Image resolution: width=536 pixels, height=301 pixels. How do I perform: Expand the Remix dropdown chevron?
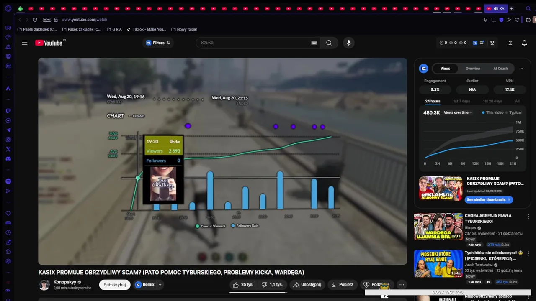[x=160, y=285]
